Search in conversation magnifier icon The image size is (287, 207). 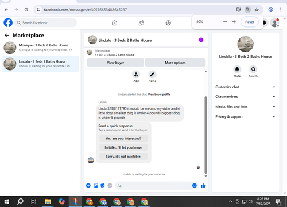pyautogui.click(x=253, y=69)
